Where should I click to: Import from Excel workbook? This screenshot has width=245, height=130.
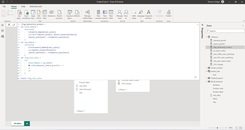[26, 15]
